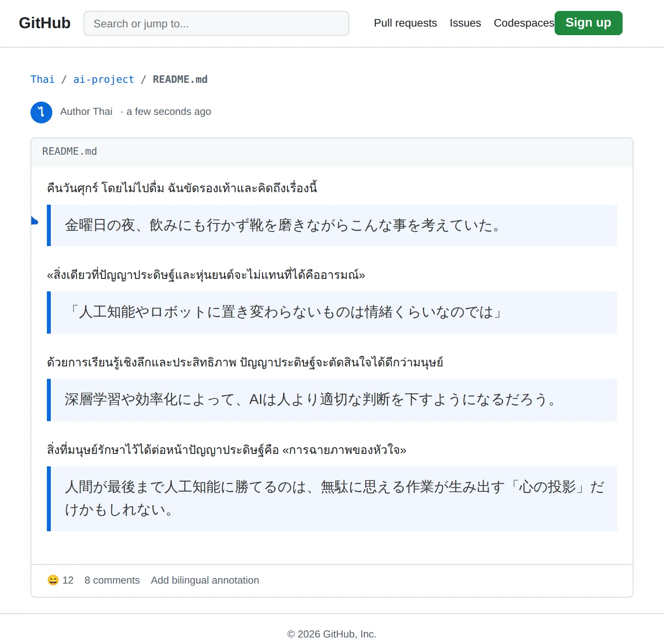664x641 pixels.
Task: Click the Thai line starting 'คืนวันศุกร์'
Action: [x=182, y=188]
